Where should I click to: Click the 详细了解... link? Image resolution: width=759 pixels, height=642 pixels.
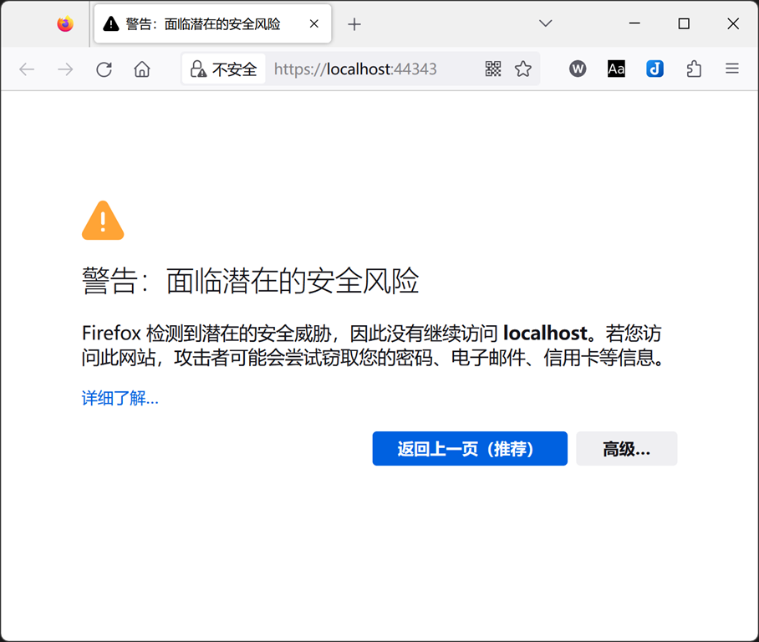(120, 398)
